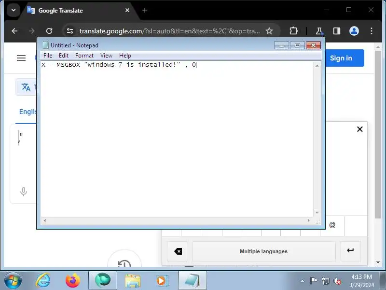Switch to Notepad taskbar button
Viewport: 386px width, 290px height.
point(192,281)
